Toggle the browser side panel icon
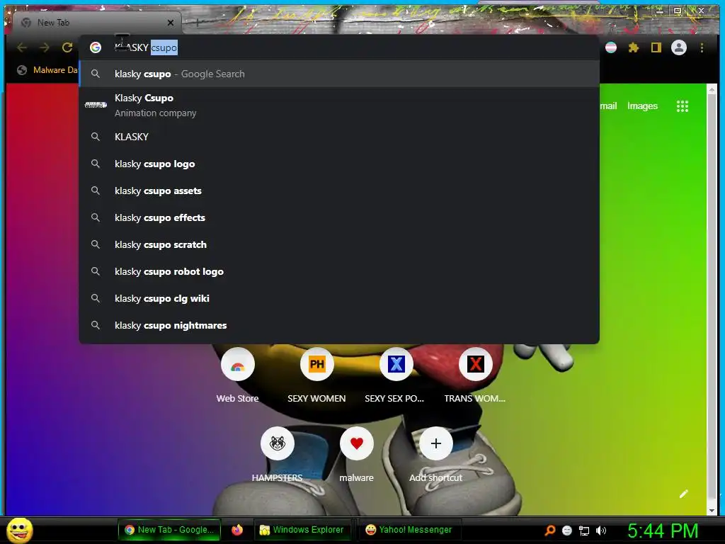This screenshot has width=725, height=544. pos(656,47)
